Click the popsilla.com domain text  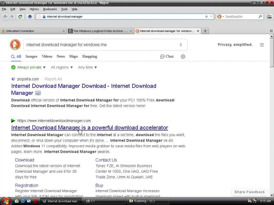coord(28,79)
